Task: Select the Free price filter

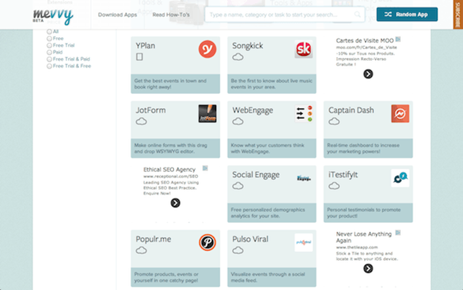Action: (x=49, y=38)
